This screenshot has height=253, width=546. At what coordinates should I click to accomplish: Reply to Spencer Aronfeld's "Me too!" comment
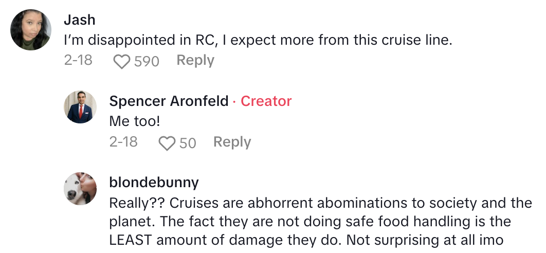pyautogui.click(x=232, y=142)
